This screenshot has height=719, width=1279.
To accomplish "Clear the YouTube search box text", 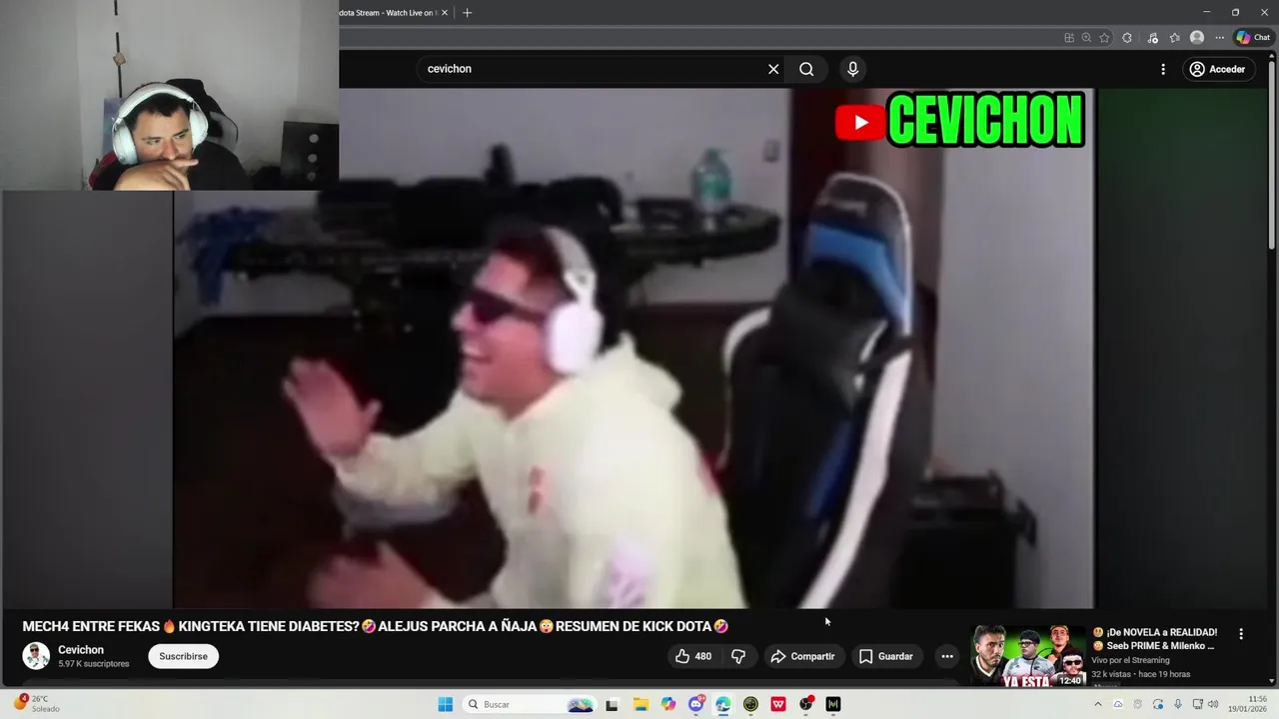I will (773, 69).
